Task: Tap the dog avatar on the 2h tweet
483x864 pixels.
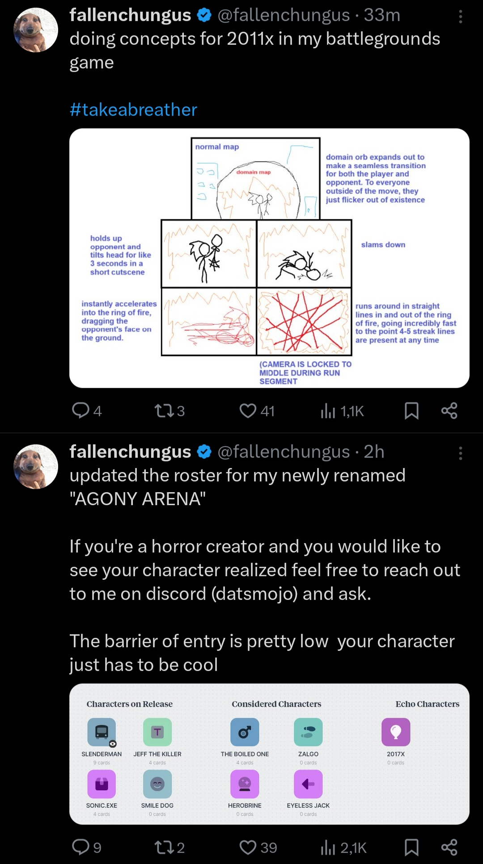Action: click(36, 466)
